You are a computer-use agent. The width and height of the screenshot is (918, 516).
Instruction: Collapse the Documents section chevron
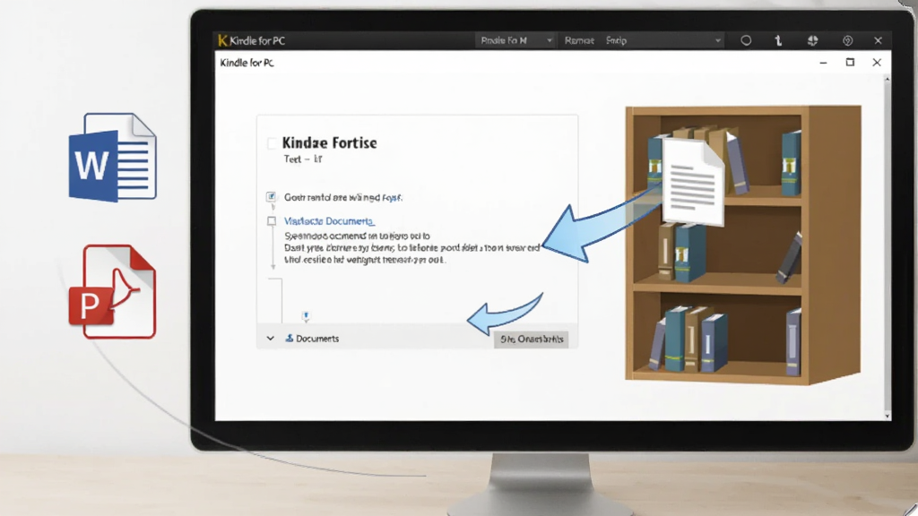pyautogui.click(x=271, y=338)
